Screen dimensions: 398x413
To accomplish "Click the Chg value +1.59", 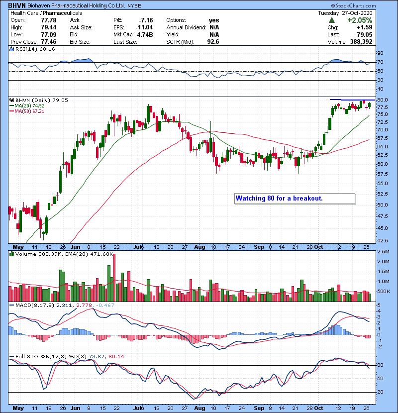I will click(x=365, y=27).
